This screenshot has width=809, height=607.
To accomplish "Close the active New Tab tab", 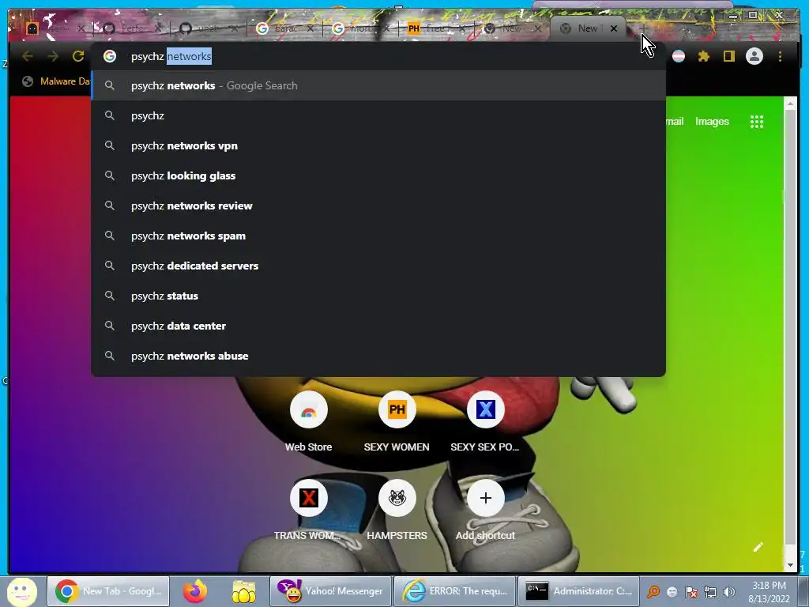I will point(613,28).
